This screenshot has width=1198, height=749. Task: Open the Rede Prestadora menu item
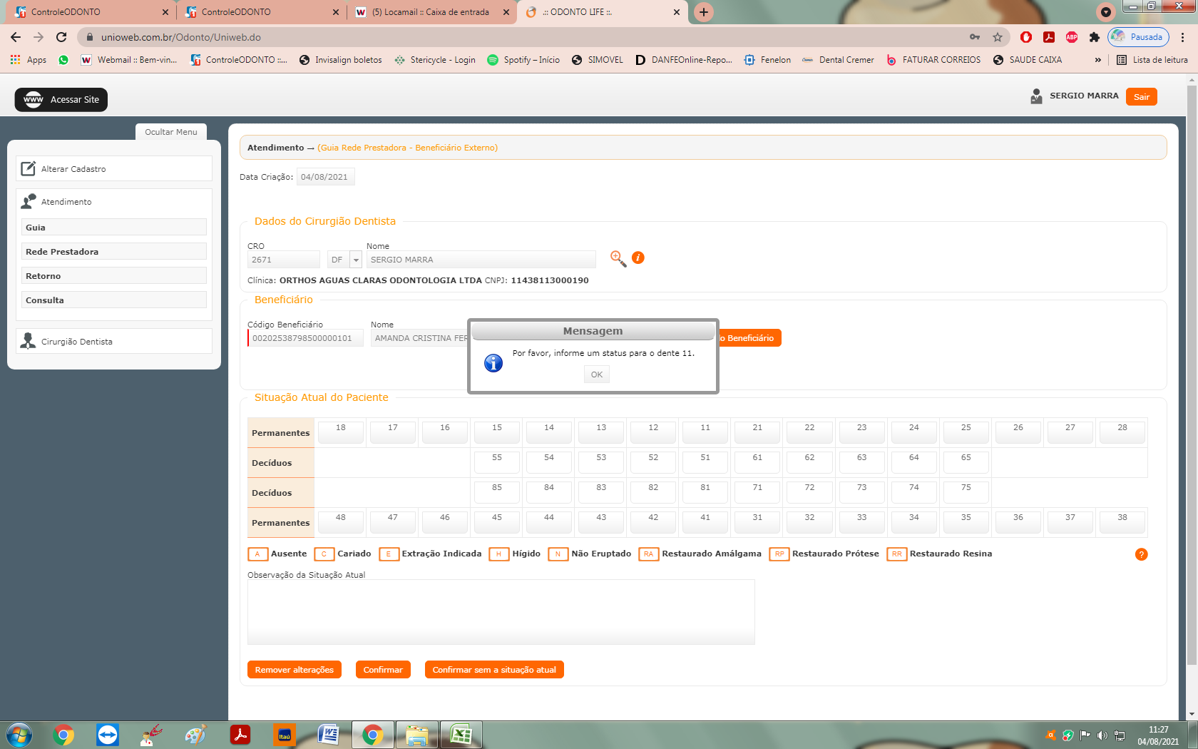pyautogui.click(x=114, y=252)
